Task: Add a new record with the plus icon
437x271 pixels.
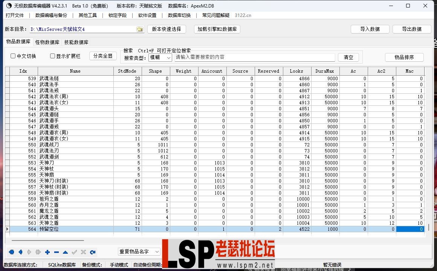Action: (47, 252)
